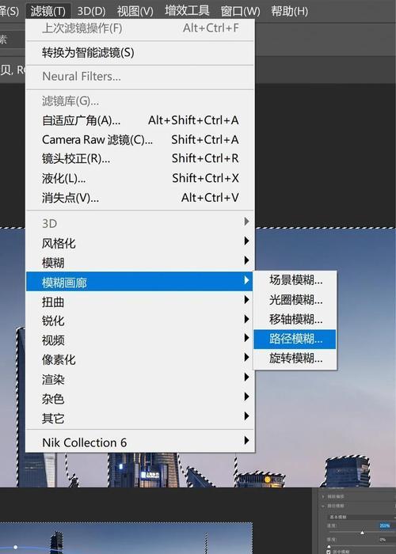Expand the 模糊 submenu

tap(140, 263)
